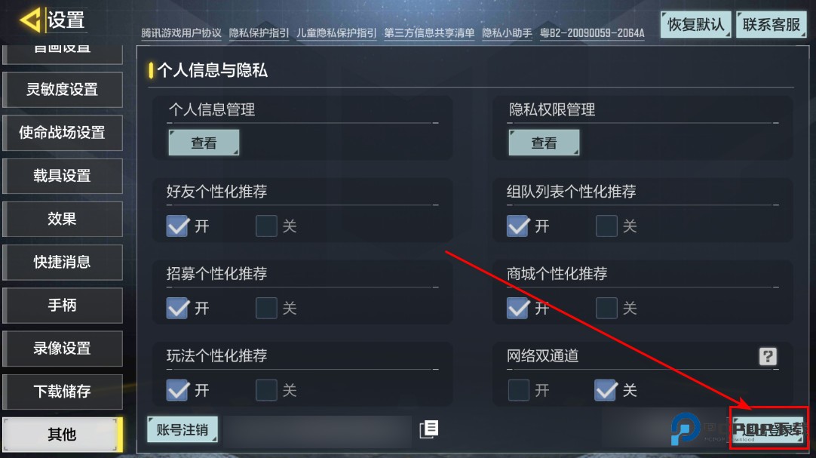This screenshot has width=816, height=458.
Task: Click the copy icon beside the blurred ID
Action: [x=429, y=429]
